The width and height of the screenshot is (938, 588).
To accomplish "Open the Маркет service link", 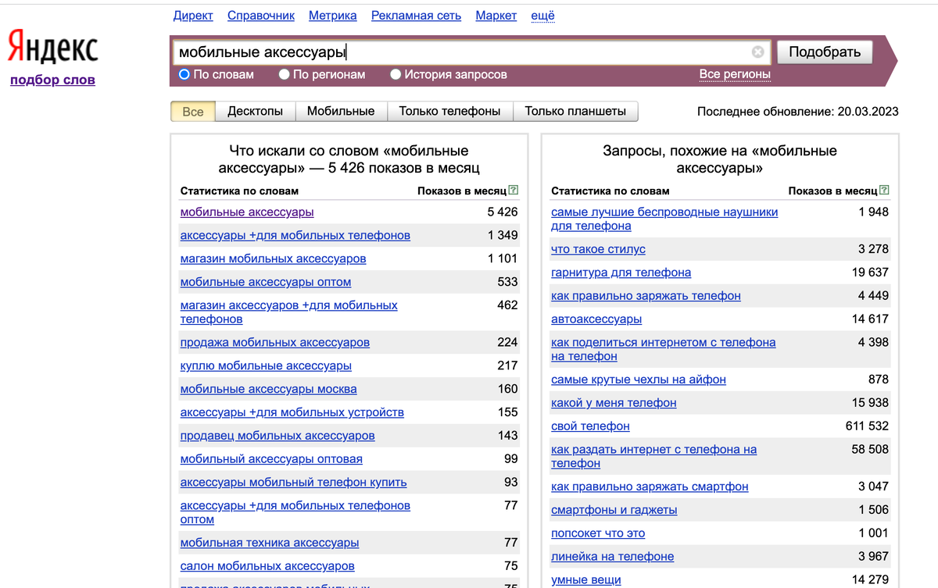I will pyautogui.click(x=496, y=16).
